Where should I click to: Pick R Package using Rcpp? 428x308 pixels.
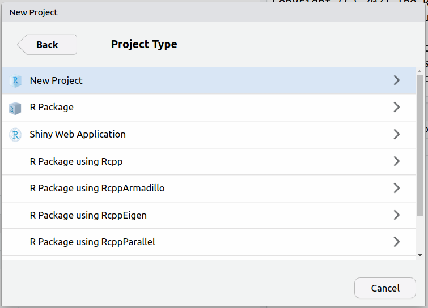pos(76,161)
